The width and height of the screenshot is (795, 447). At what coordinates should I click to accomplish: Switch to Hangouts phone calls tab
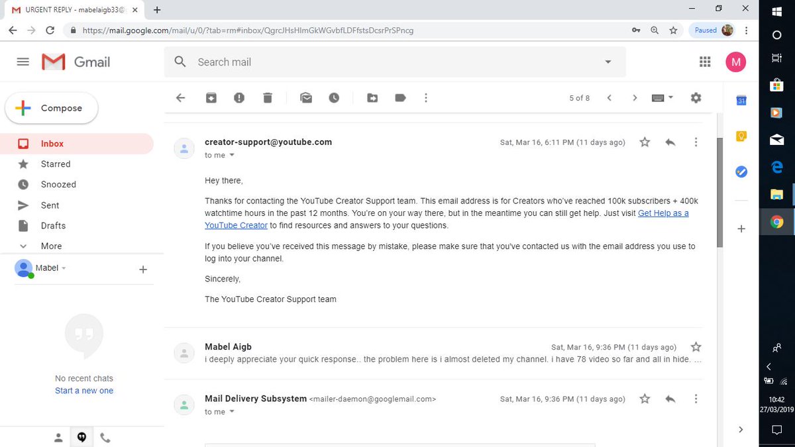(105, 437)
